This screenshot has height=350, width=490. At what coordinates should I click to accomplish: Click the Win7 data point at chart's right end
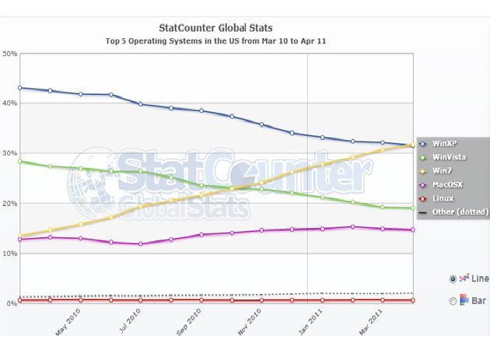tap(412, 145)
